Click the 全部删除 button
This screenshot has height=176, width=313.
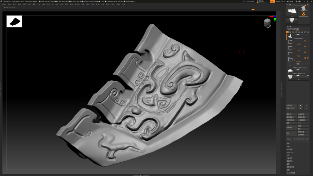303,135
